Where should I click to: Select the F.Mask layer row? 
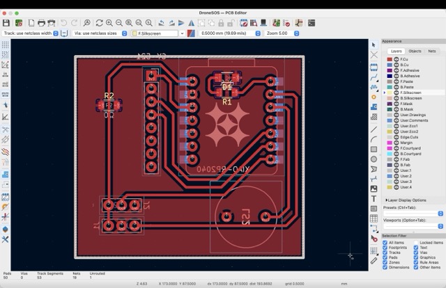[x=413, y=104]
